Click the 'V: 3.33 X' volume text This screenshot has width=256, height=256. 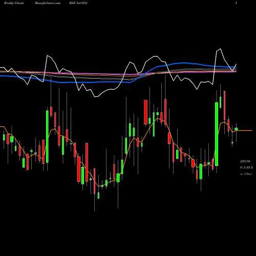coord(246,167)
